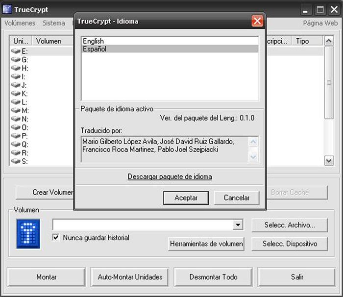Select drive N: icon in the list
Screen dimensions: 343x297
point(16,119)
